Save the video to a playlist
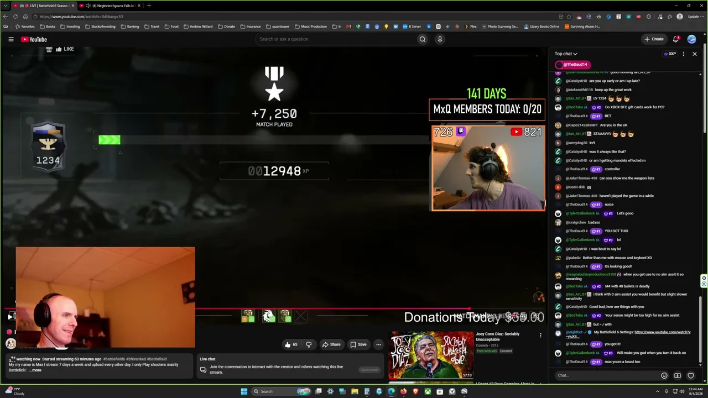The image size is (708, 398). click(x=358, y=344)
